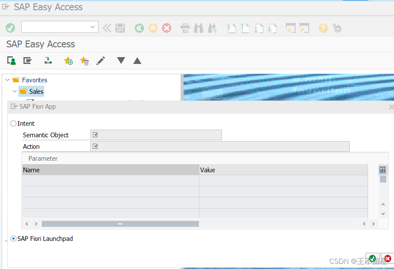Click the Find Next binoculars-plus icon
This screenshot has width=394, height=269.
pos(212,28)
